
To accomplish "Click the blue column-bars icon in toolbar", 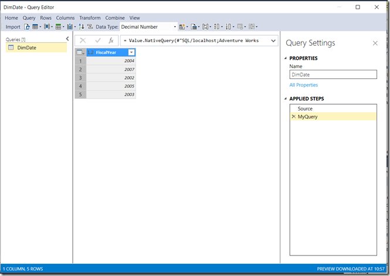I will pos(70,27).
